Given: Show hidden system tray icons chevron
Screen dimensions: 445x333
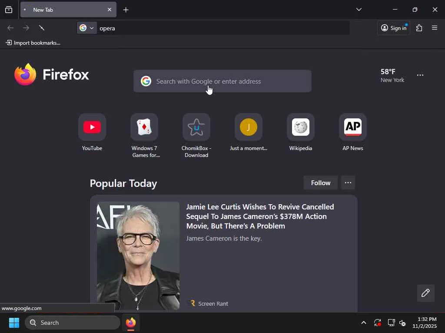Looking at the screenshot, I should [x=364, y=323].
